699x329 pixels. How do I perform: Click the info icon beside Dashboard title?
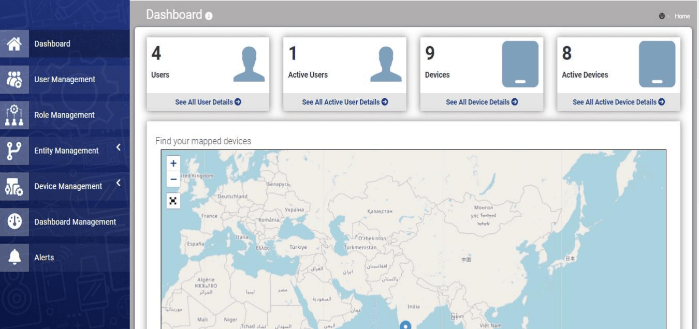pyautogui.click(x=209, y=16)
